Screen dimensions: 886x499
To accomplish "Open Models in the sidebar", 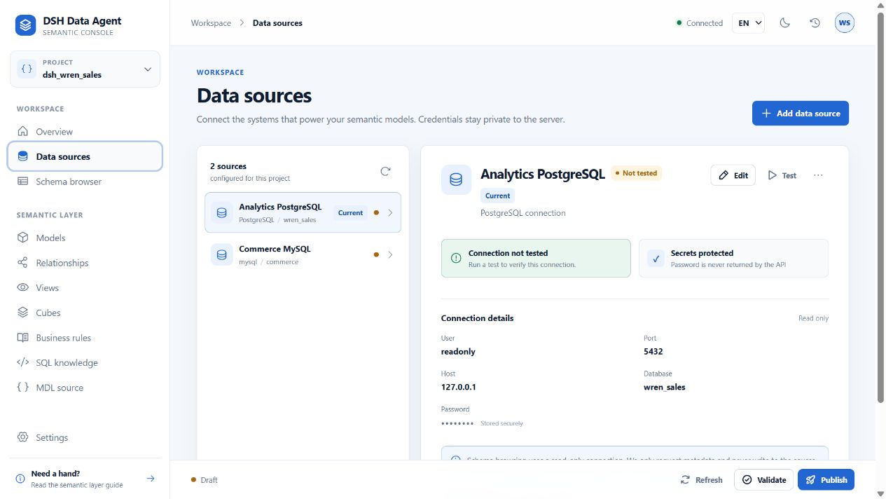I will [85, 238].
